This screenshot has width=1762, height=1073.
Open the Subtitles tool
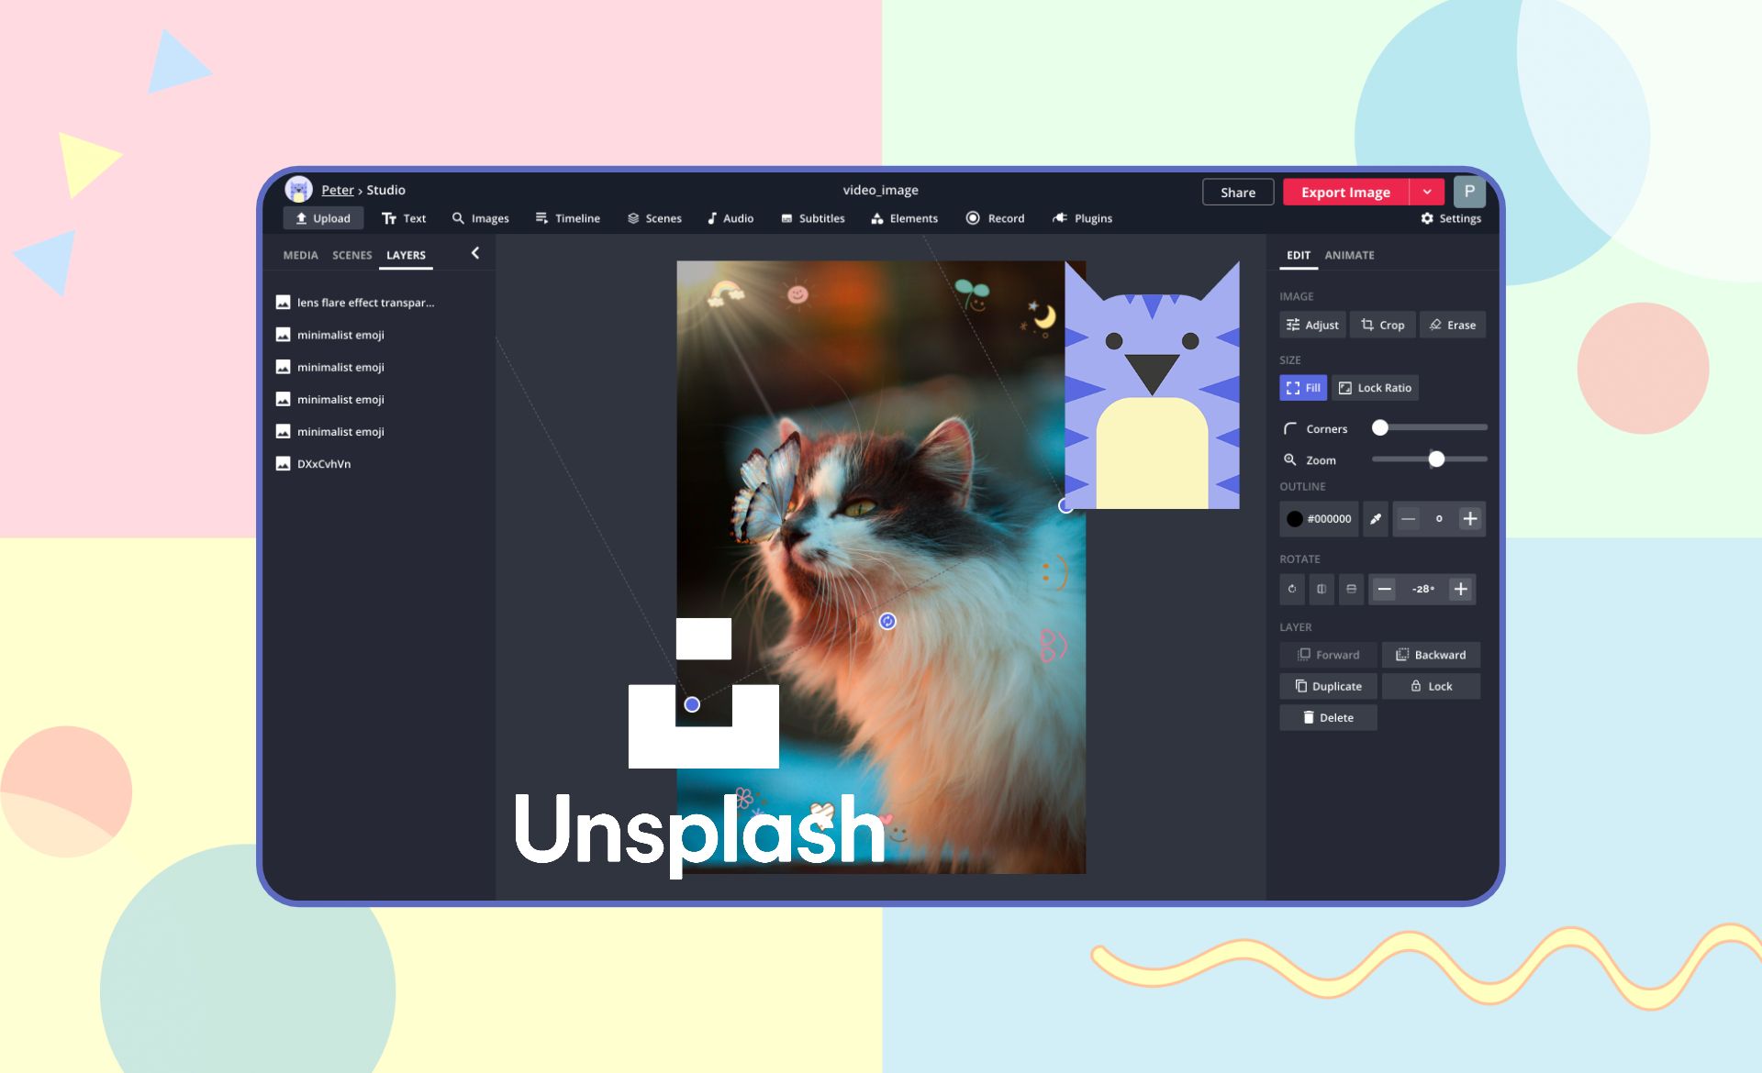[x=811, y=218]
